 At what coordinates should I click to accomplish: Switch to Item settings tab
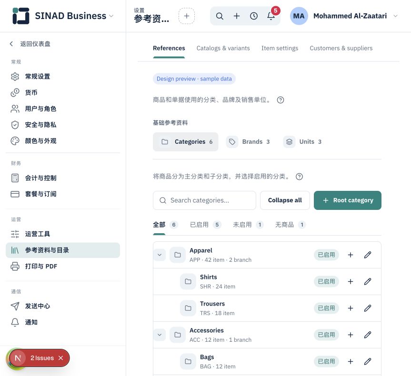tap(280, 48)
